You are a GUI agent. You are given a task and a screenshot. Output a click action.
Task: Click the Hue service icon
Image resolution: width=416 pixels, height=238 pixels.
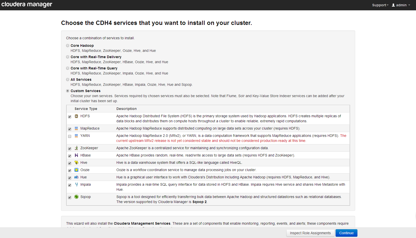pos(76,177)
